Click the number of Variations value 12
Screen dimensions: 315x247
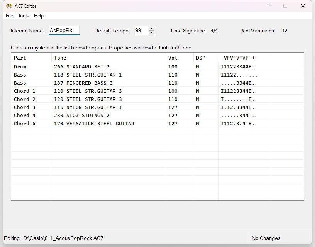pos(285,31)
